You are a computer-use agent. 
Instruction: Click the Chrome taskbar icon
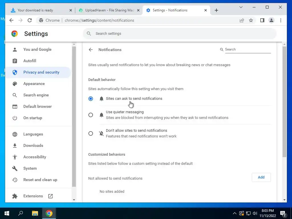(49, 213)
